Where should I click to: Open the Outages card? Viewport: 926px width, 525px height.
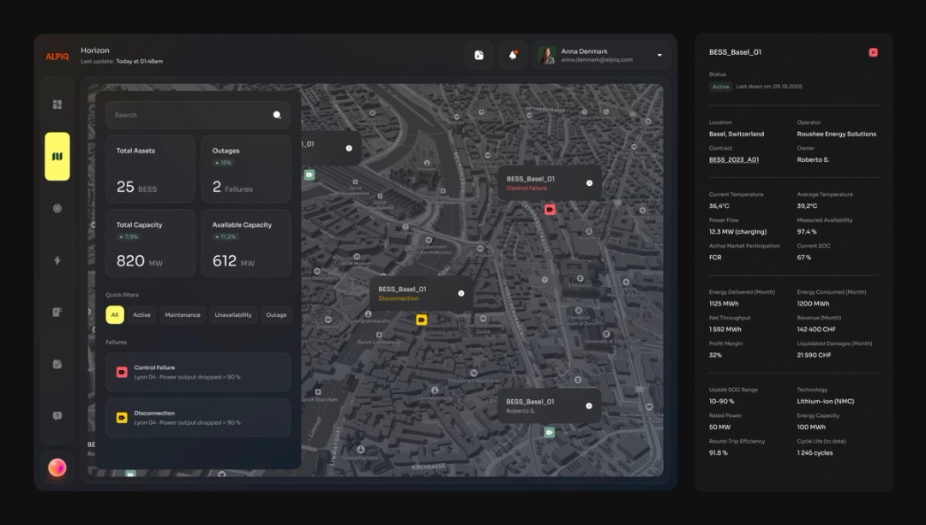[x=246, y=170]
